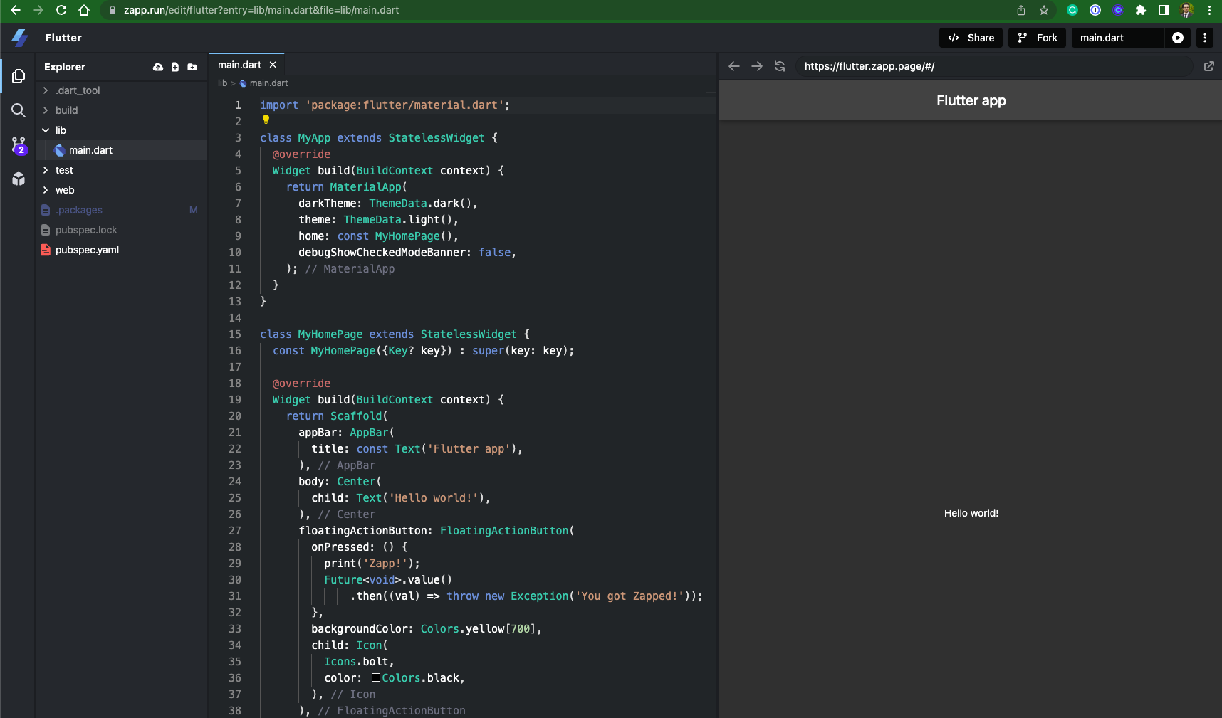This screenshot has height=718, width=1222.
Task: Open the .packages file
Action: pyautogui.click(x=121, y=210)
